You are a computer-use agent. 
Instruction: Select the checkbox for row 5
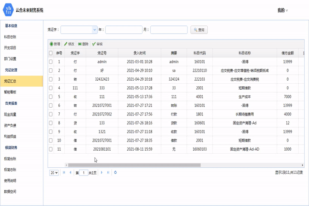[x=51, y=97]
